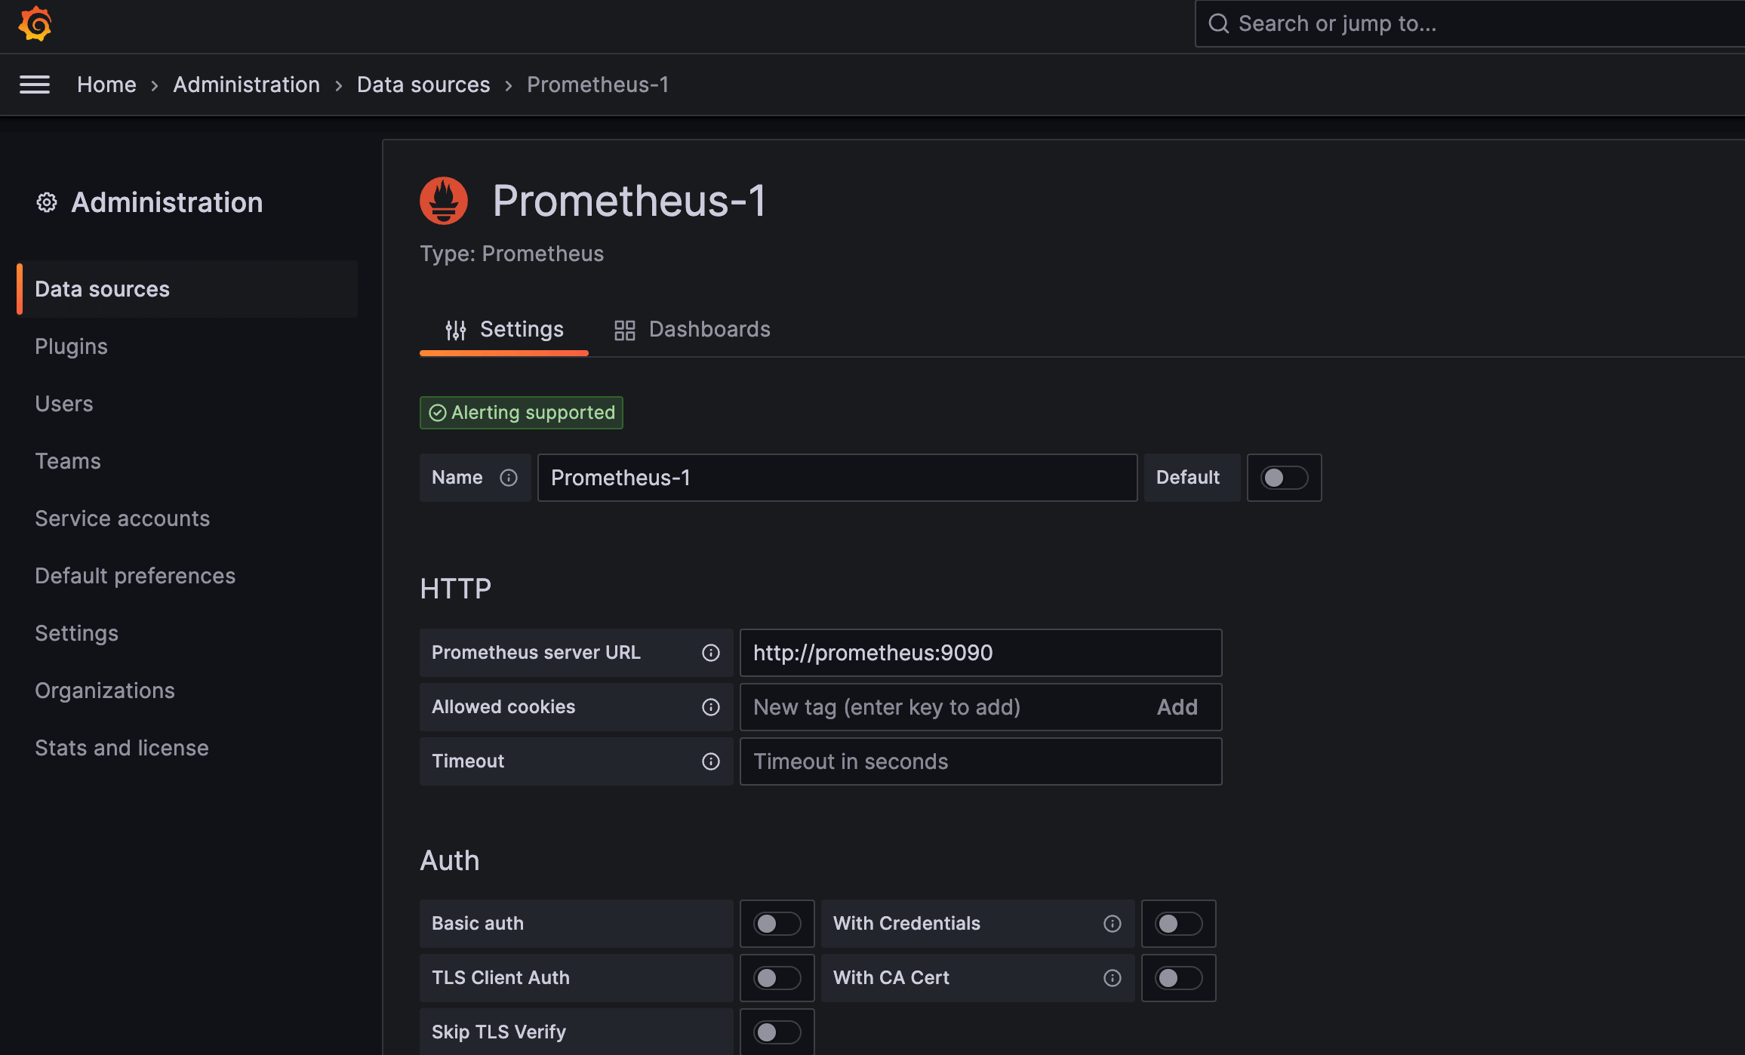The height and width of the screenshot is (1055, 1745).
Task: Click the Prometheus flame logo
Action: (444, 201)
